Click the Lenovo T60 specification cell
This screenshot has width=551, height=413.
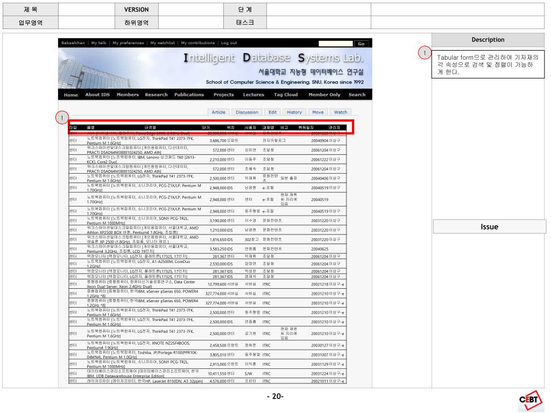pyautogui.click(x=142, y=159)
